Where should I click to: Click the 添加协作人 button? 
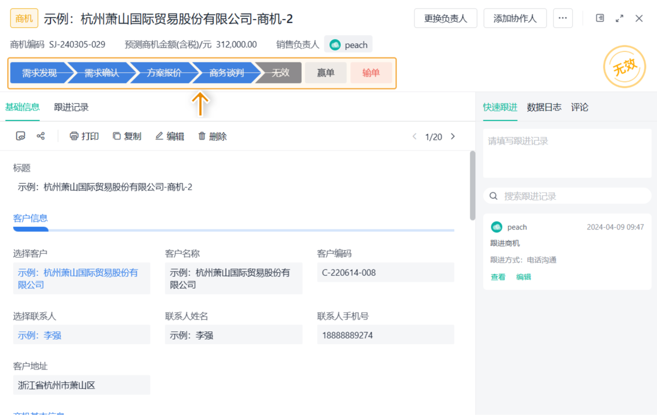pos(515,18)
